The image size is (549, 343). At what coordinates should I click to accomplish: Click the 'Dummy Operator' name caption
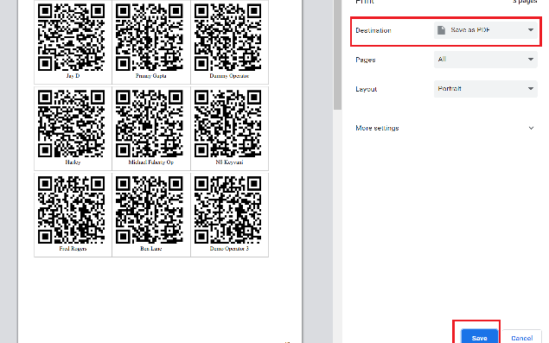point(229,76)
